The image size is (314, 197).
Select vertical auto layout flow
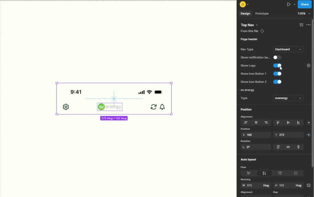264,173
